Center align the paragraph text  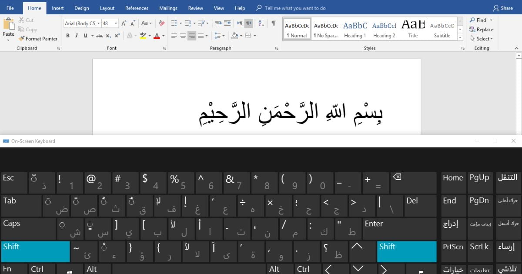[183, 36]
